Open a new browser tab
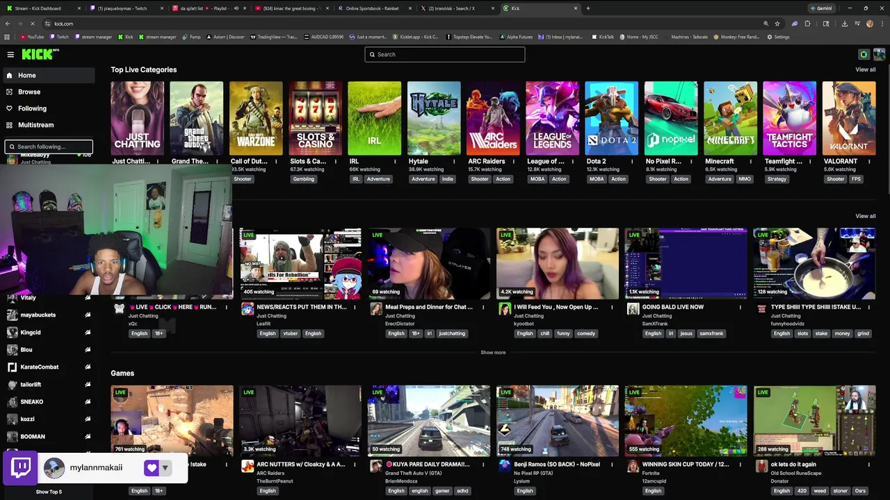Screen dimensions: 890x500 coord(588,8)
